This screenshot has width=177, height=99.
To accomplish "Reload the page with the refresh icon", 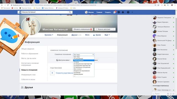I will pyautogui.click(x=8, y=5).
